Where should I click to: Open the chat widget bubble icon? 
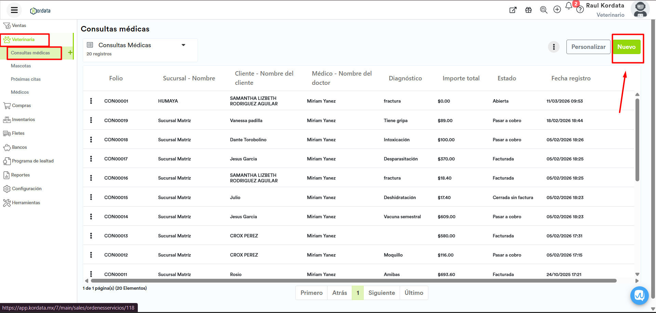(639, 295)
